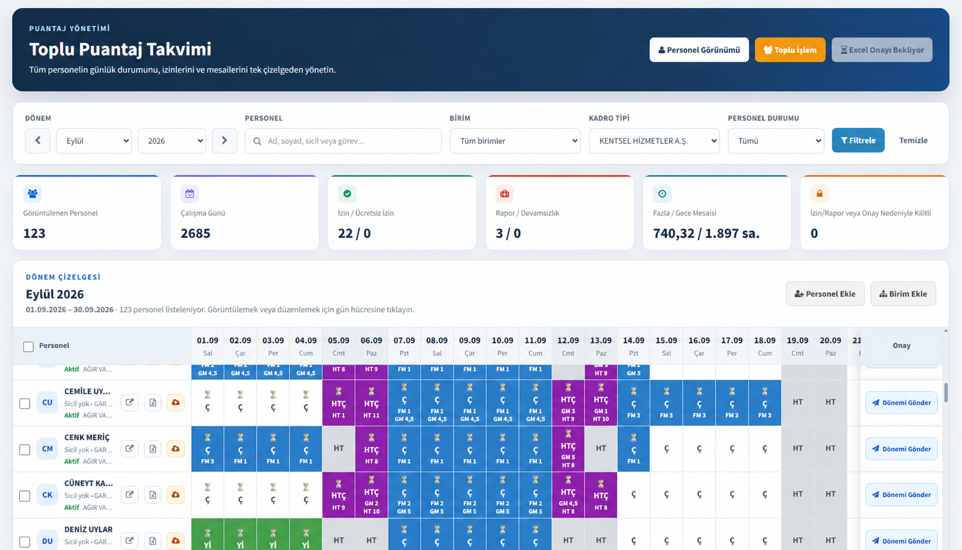The width and height of the screenshot is (962, 550).
Task: Click external link icon for Deniz Uylar
Action: tap(130, 541)
